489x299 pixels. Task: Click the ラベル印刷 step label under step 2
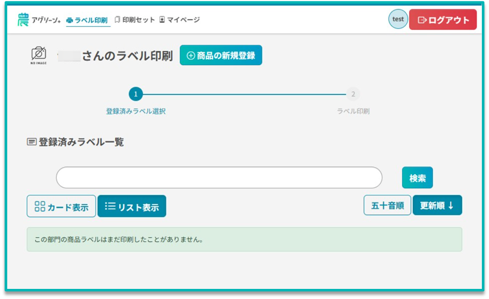click(x=353, y=111)
